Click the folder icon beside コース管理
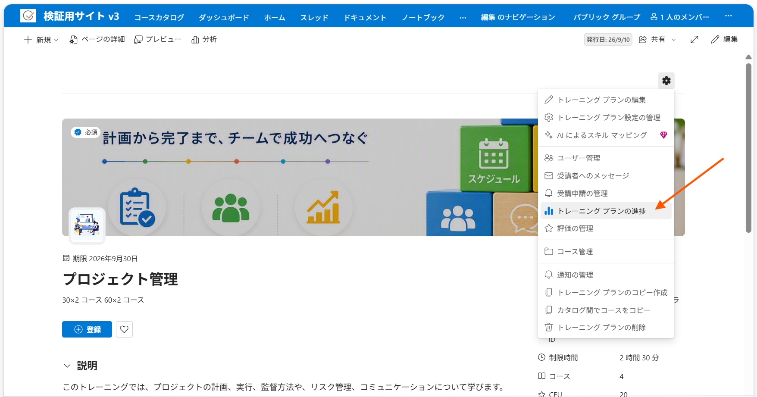Screen dimensions: 757x397 click(x=549, y=251)
